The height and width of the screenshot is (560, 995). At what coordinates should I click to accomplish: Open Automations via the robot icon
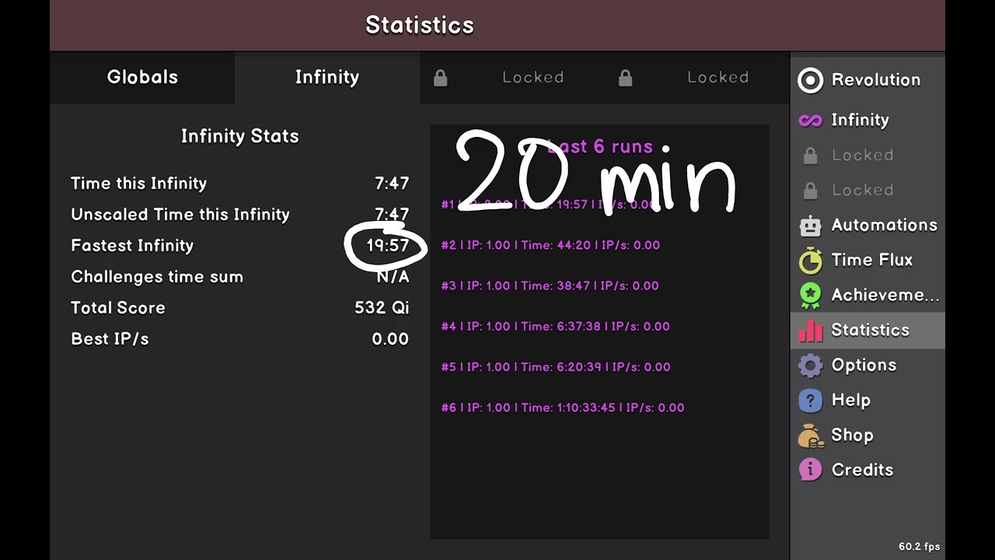point(810,226)
